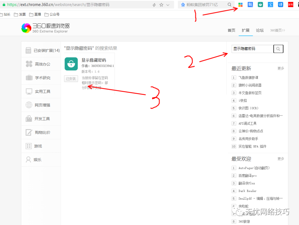
Task: Click the green padlock password extension icon
Action: click(260, 5)
